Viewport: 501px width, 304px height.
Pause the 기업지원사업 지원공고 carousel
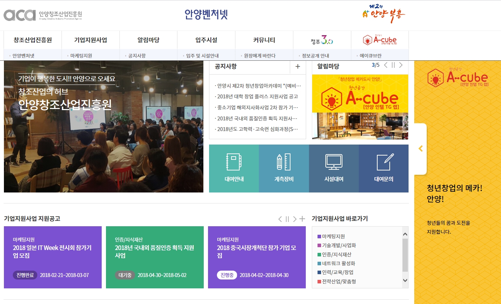[x=287, y=219]
